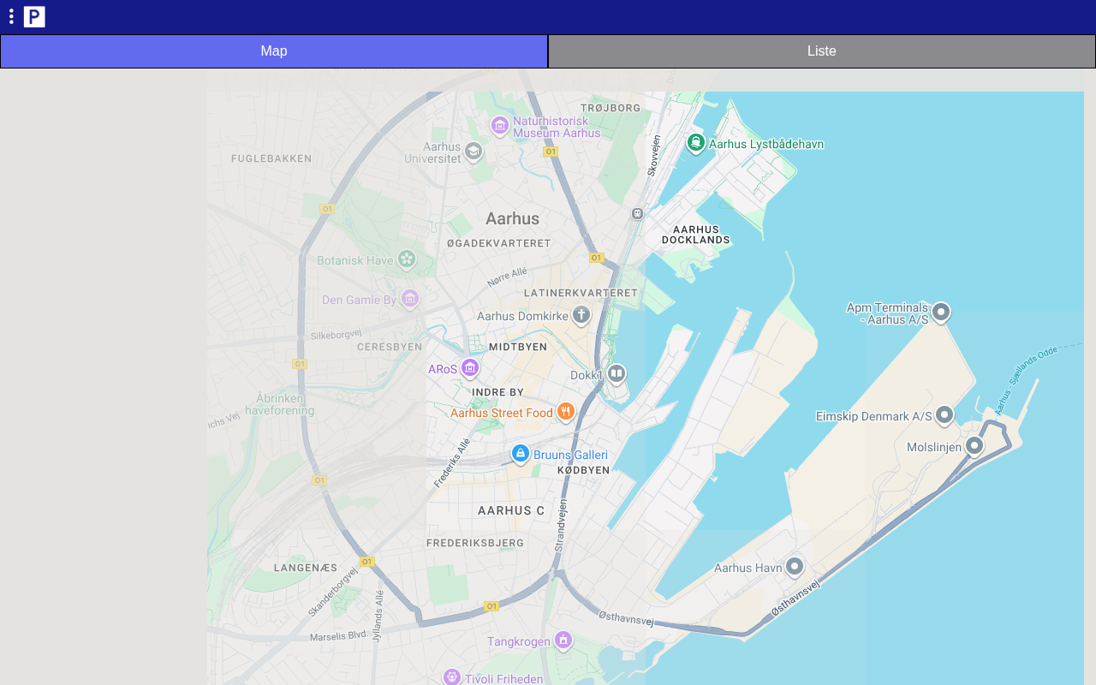Select the Aarhus Havn harbor pin

[x=795, y=566]
